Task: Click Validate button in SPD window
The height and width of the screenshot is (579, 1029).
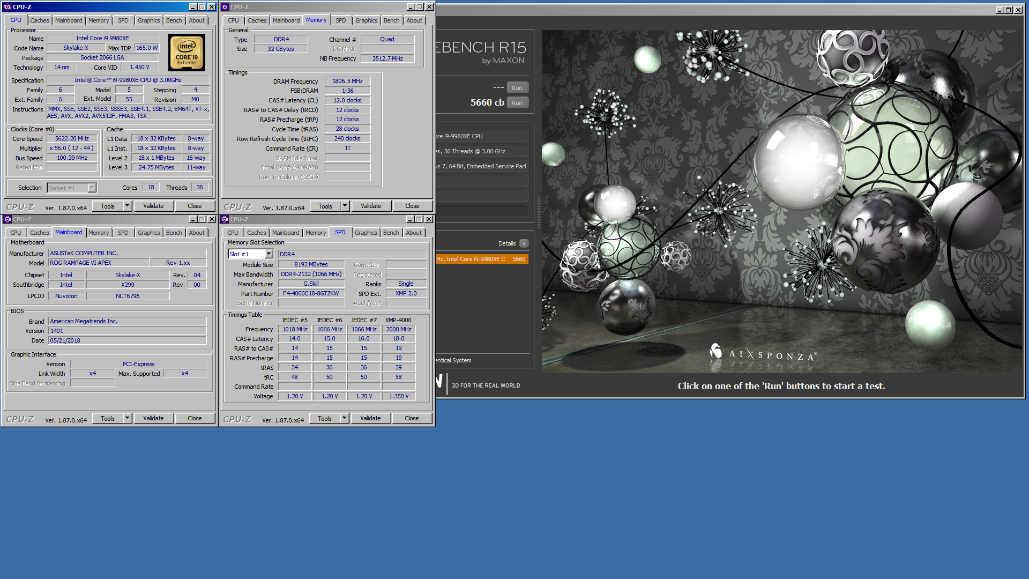Action: 370,418
